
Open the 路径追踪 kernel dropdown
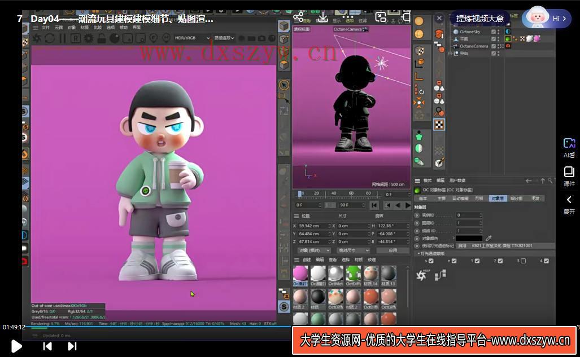[224, 38]
